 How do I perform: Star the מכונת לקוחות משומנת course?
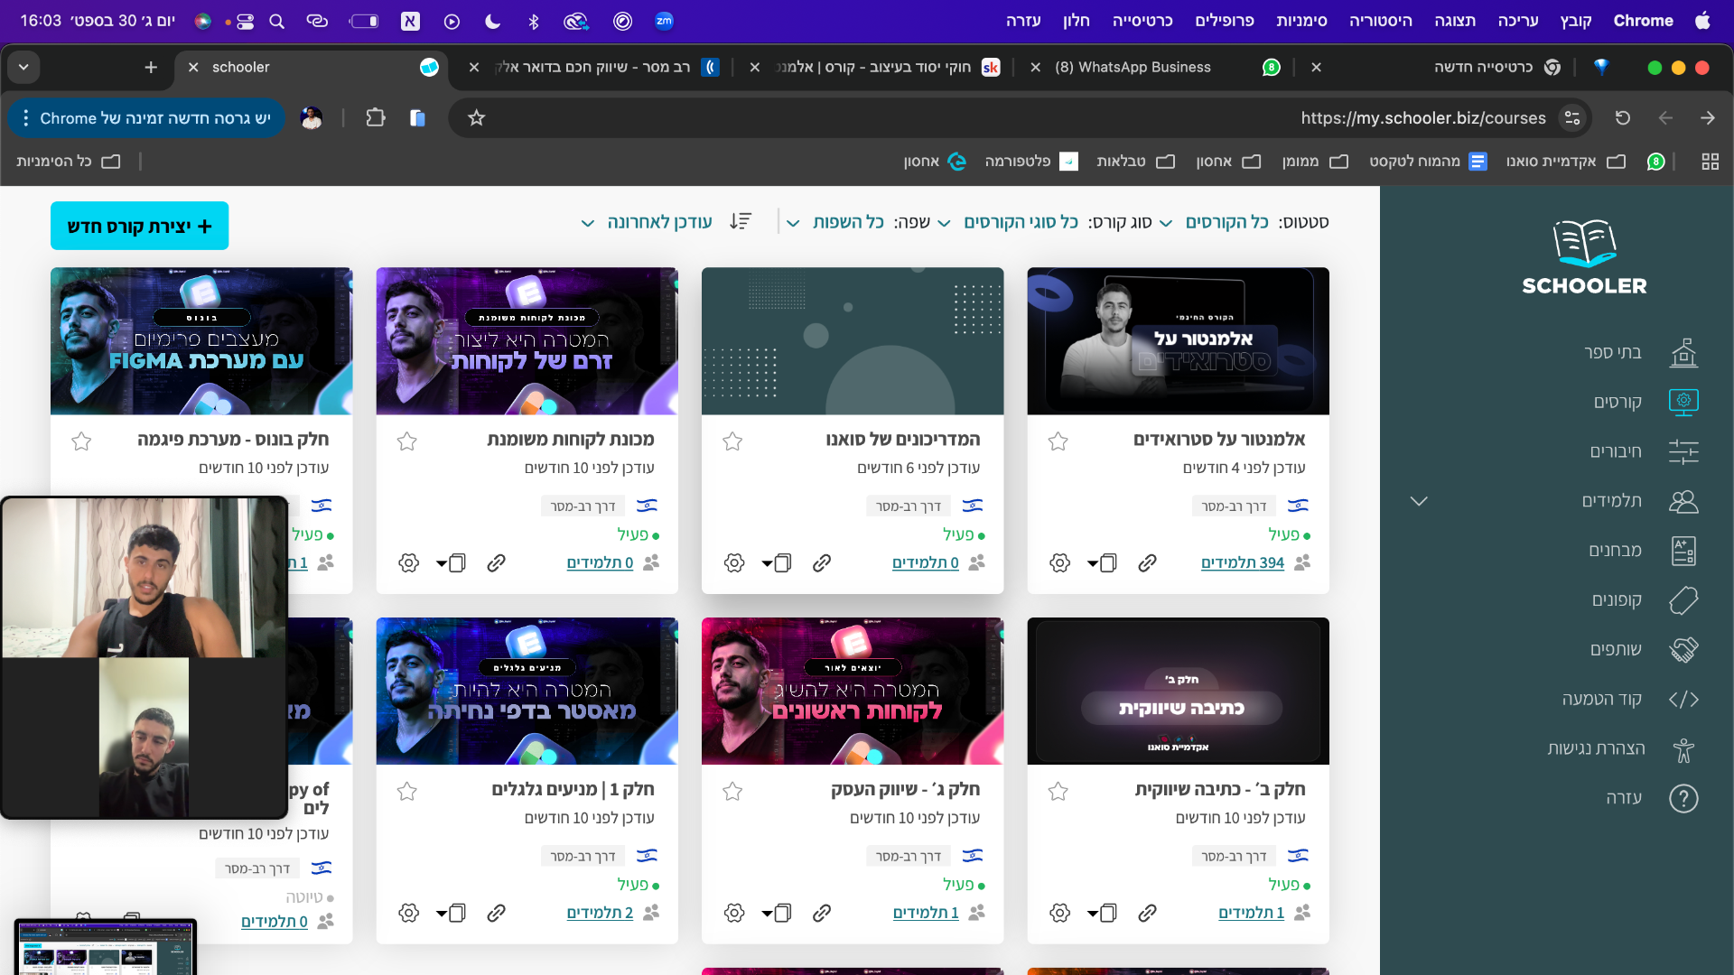[407, 441]
